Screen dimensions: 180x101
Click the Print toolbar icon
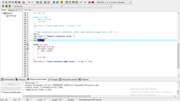[x=24, y=2]
